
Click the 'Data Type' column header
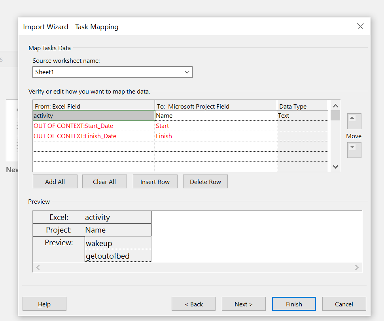click(x=303, y=105)
